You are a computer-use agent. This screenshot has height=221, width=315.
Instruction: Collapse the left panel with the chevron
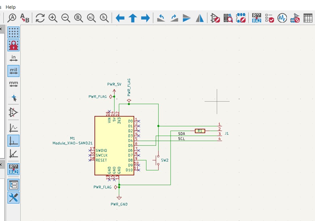pos(2,29)
